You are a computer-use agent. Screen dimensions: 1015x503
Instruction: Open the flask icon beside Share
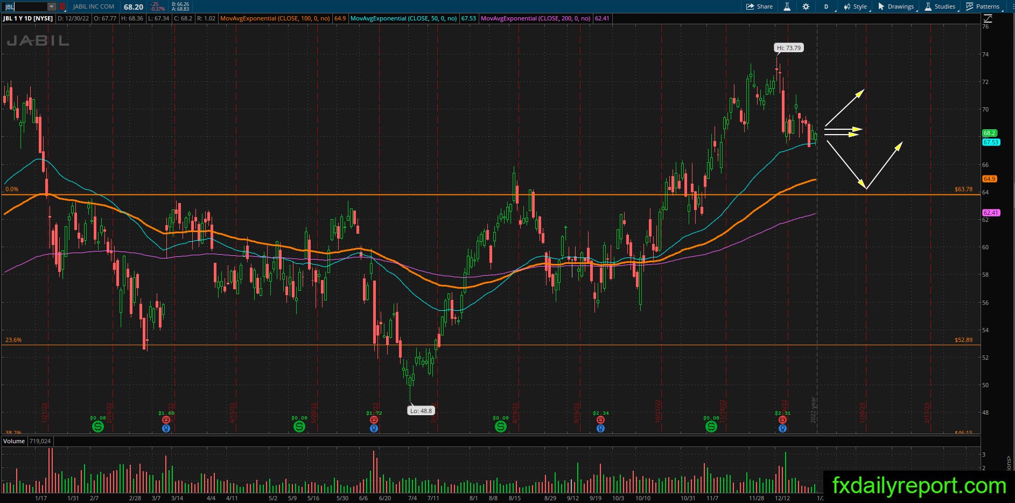pos(787,6)
